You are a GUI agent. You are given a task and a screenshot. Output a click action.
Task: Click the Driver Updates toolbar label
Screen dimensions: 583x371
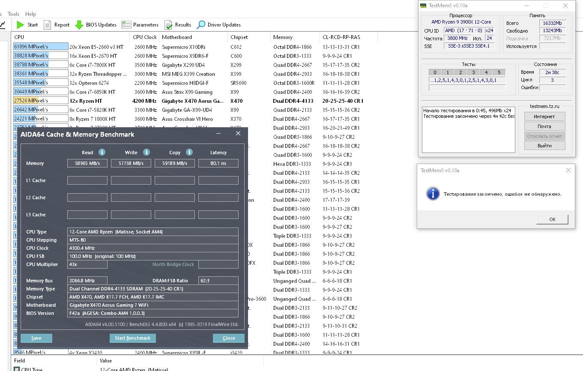pos(224,25)
